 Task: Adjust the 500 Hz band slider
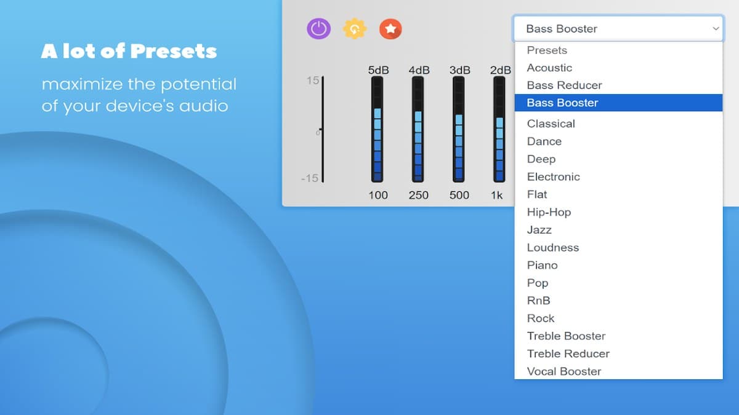[x=459, y=130]
